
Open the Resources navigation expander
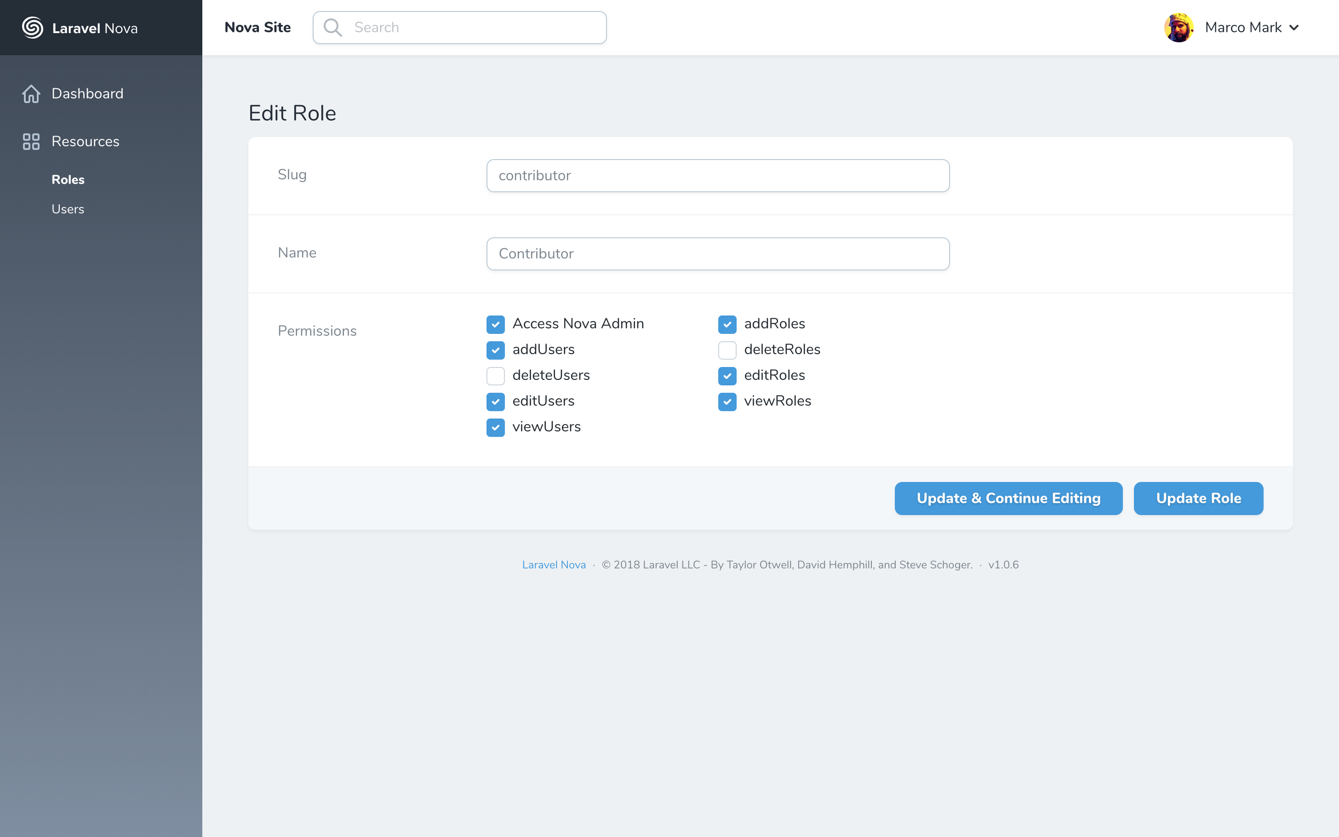click(85, 142)
